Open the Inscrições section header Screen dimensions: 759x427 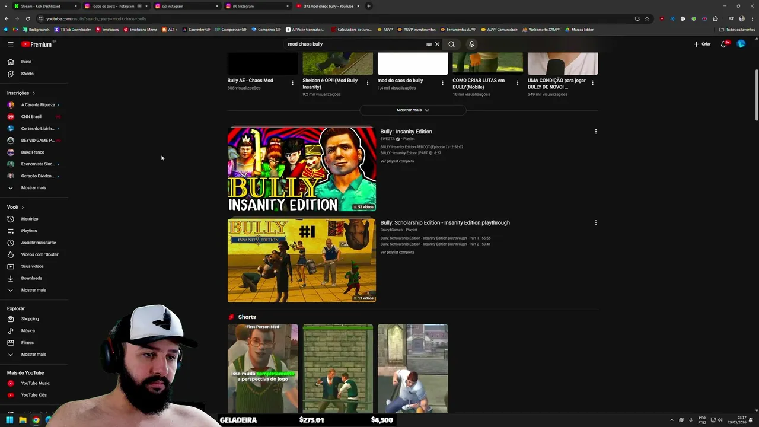(x=21, y=93)
